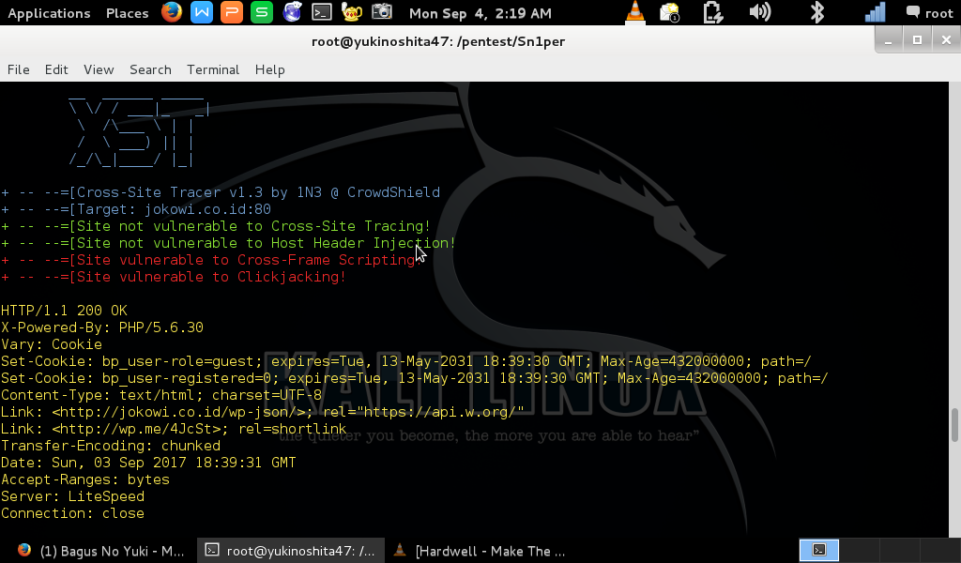Click 'Transfer-Encoding: chunked' line
The image size is (961, 563).
(111, 446)
